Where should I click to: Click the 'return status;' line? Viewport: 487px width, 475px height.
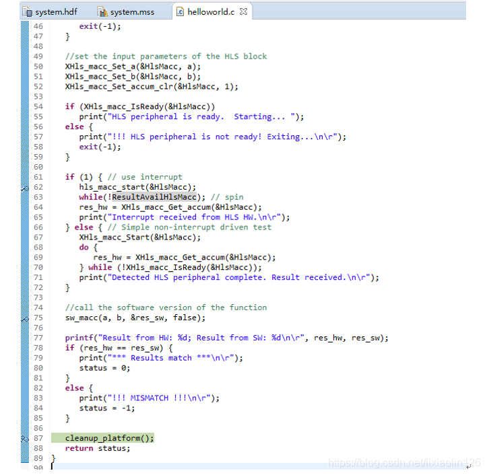click(x=98, y=448)
